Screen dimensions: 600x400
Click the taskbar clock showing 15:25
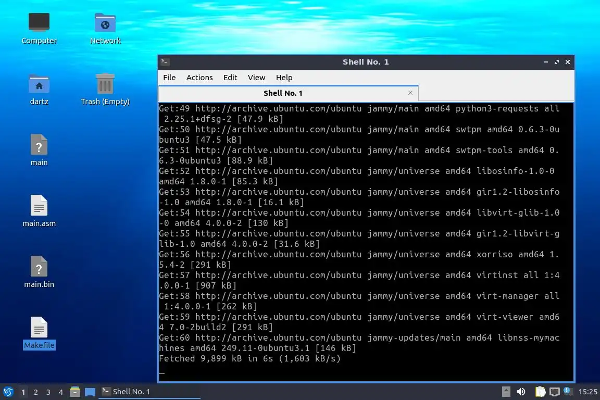click(x=587, y=392)
